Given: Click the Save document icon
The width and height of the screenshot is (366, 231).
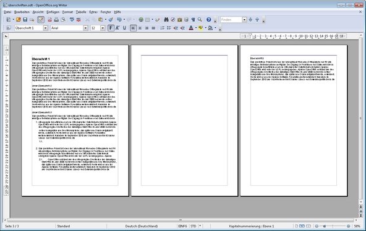Looking at the screenshot, I should pyautogui.click(x=25, y=20).
